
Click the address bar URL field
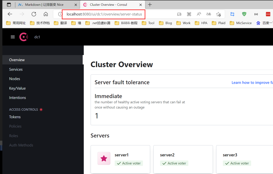click(x=104, y=14)
